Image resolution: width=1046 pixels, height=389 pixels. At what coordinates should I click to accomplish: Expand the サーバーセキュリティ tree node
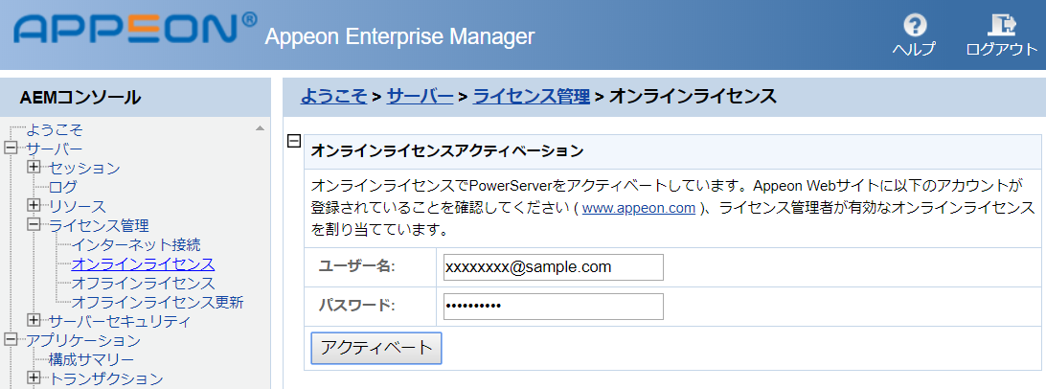tap(35, 320)
